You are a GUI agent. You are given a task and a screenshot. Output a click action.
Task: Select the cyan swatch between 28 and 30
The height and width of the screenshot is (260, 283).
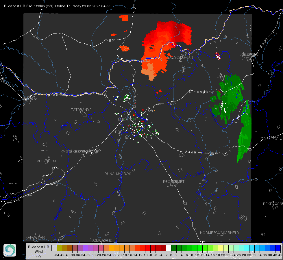[247, 248]
